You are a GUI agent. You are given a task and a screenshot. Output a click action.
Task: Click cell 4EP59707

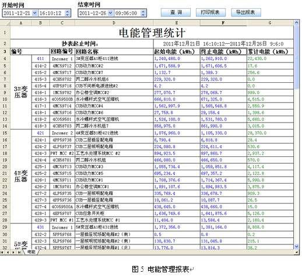62,213
